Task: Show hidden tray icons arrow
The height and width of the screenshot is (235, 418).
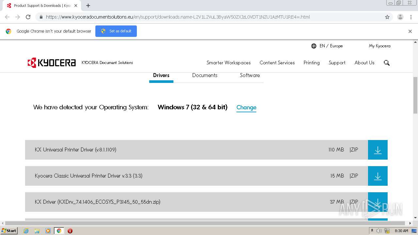Action: pyautogui.click(x=372, y=231)
